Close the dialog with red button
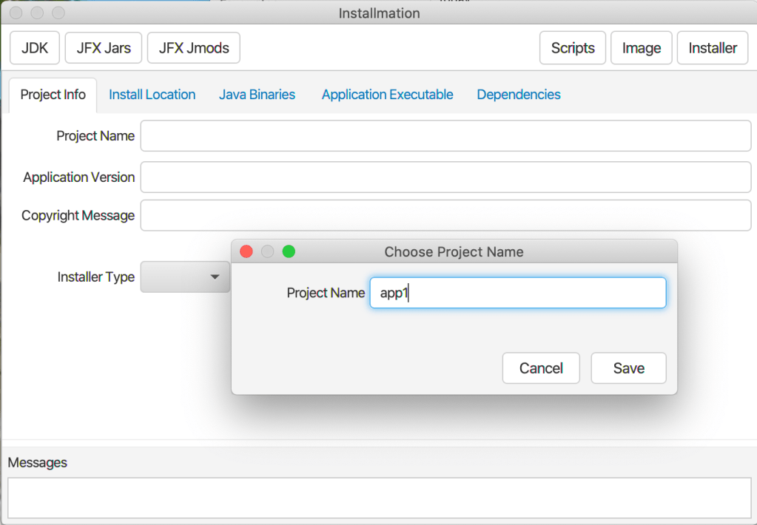The height and width of the screenshot is (525, 757). 246,252
